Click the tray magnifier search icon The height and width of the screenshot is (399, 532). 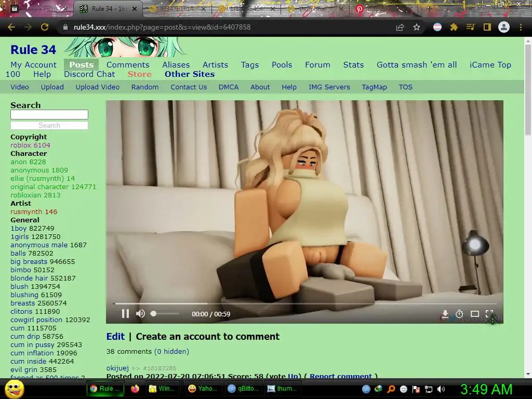pos(391,389)
